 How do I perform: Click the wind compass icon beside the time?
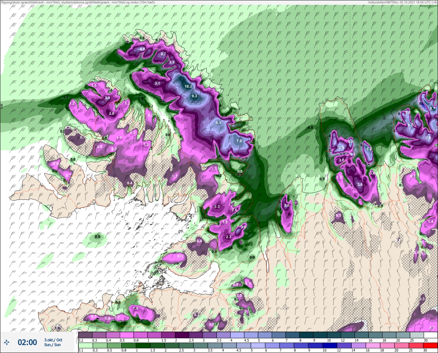pos(7,342)
